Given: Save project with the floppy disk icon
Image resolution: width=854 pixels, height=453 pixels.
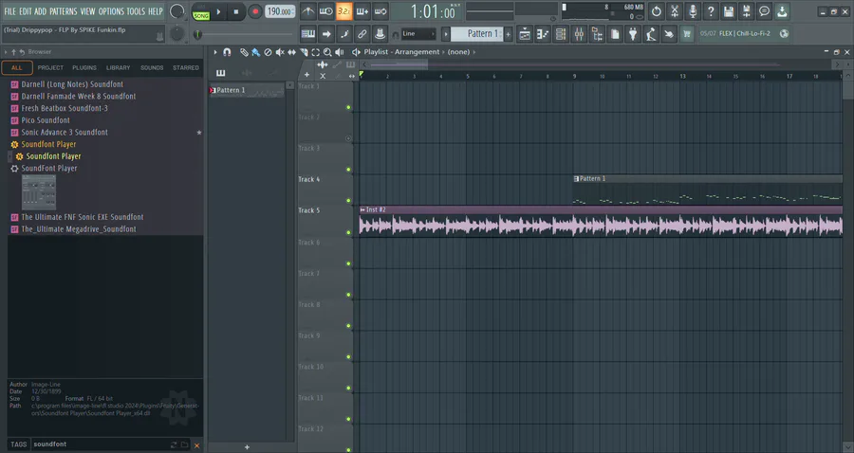Looking at the screenshot, I should [728, 10].
